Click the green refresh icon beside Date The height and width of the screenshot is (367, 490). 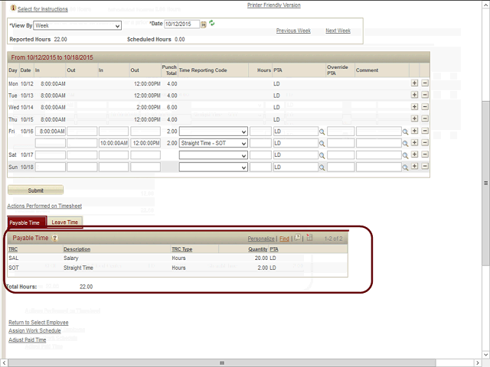(x=212, y=24)
